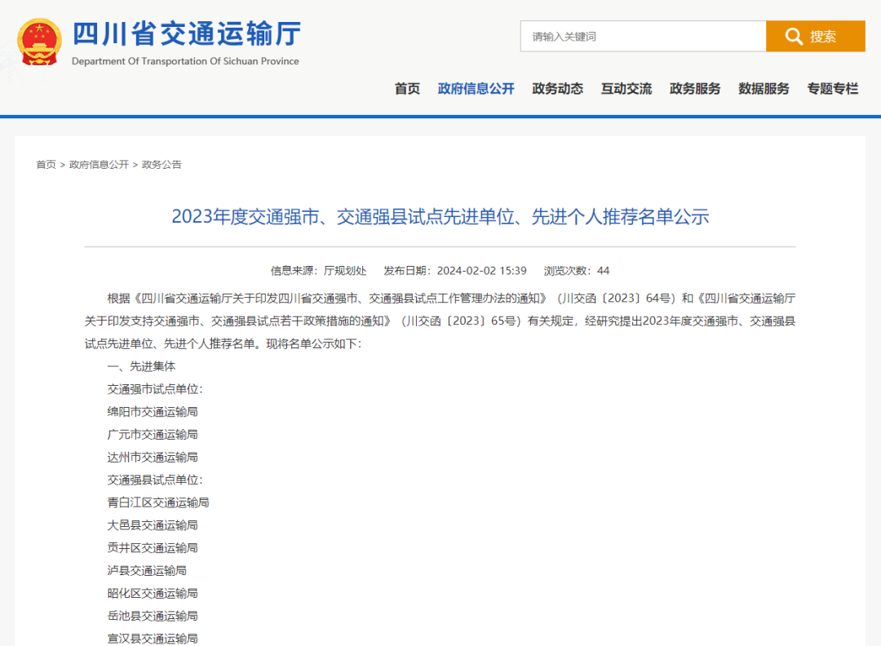Click the 2023年度交通强市 article title
The width and height of the screenshot is (881, 646).
(440, 217)
